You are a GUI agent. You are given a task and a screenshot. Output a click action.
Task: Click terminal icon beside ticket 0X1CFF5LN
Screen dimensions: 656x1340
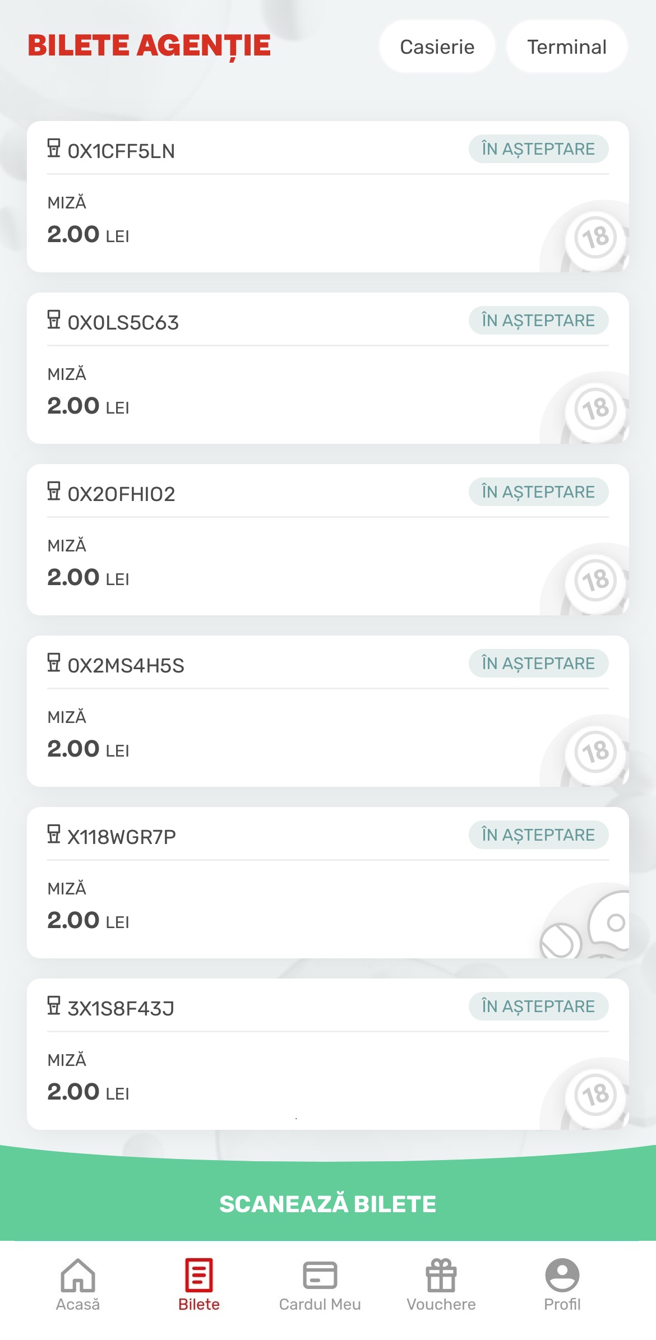[54, 149]
